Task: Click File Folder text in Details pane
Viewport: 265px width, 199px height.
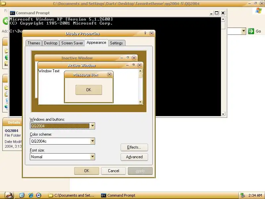Action: 13,135
